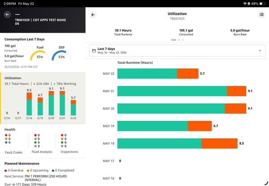This screenshot has height=186, width=269.
Task: Select the first summary page indicator dot
Action: pyautogui.click(x=174, y=40)
